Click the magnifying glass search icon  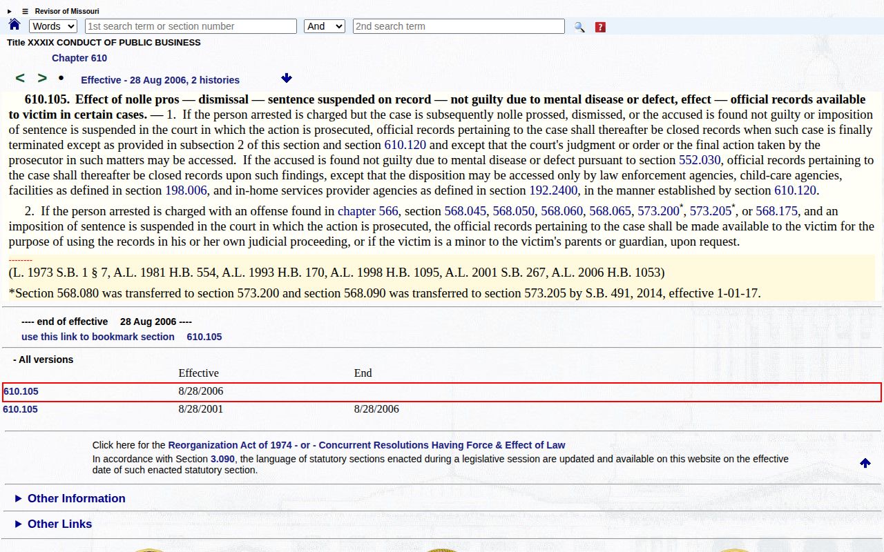coord(579,27)
